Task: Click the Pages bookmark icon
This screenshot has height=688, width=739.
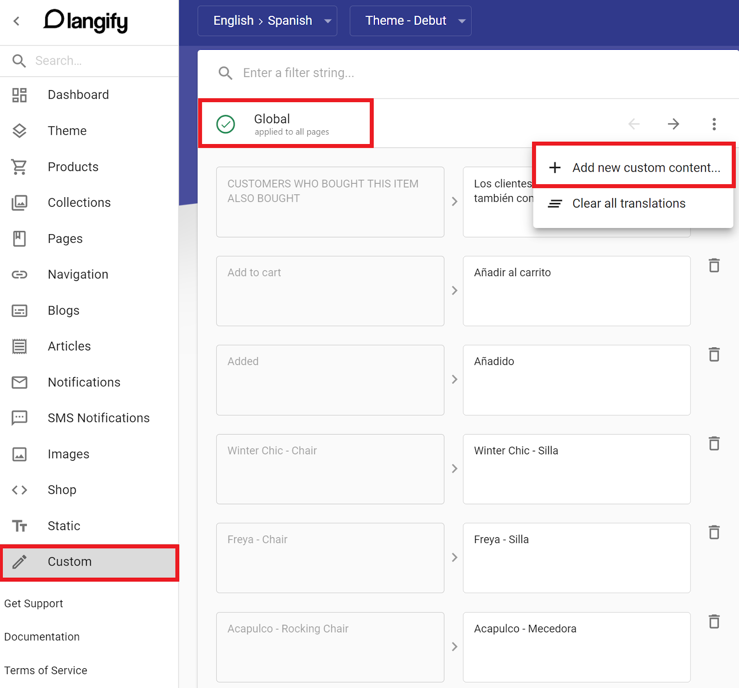Action: 19,239
